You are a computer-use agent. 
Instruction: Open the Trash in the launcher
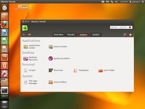[x=4, y=105]
